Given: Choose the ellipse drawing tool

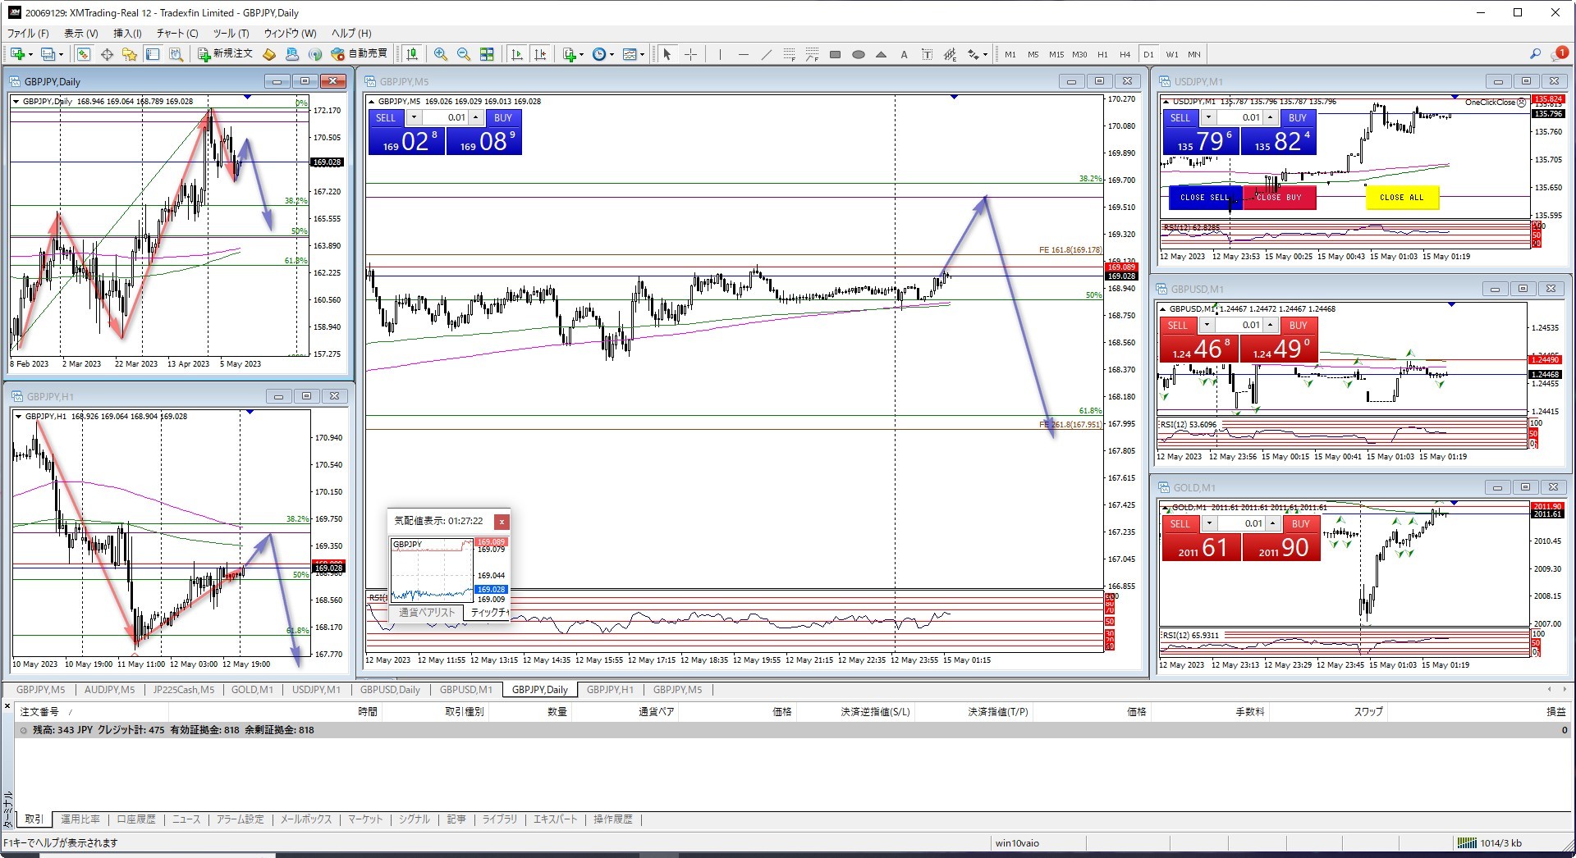Looking at the screenshot, I should [858, 54].
